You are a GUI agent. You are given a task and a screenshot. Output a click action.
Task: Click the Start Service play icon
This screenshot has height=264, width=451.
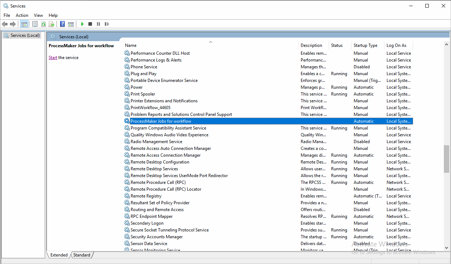pos(82,24)
